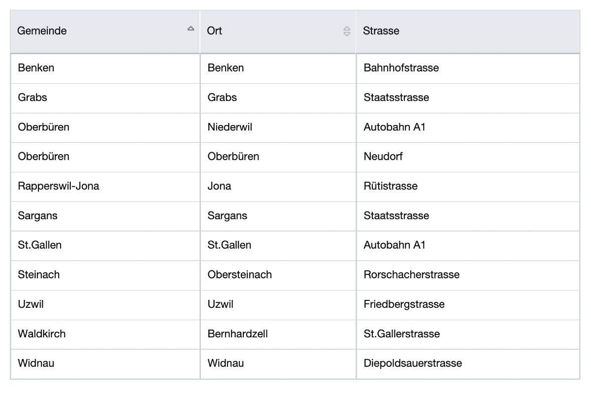Viewport: 591px width, 394px height.
Task: Select the Steinach Gemeinde cell
Action: [x=38, y=275]
